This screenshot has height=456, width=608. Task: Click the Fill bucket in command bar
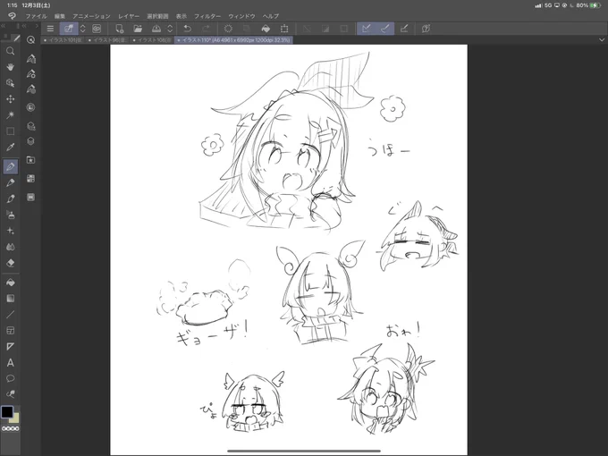(266, 29)
